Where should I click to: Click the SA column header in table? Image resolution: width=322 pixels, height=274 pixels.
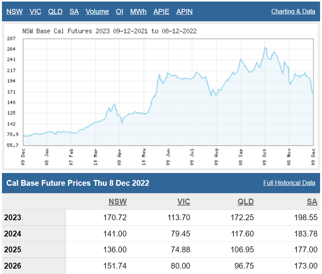312,202
